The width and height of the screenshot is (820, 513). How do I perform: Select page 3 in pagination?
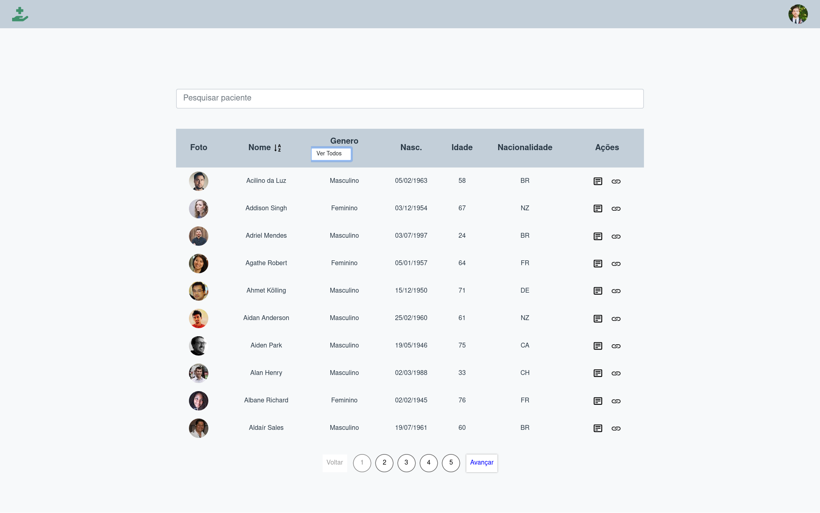point(406,463)
